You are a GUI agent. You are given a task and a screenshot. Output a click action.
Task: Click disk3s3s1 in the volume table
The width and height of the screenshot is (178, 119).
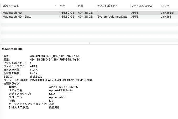tap(168, 12)
